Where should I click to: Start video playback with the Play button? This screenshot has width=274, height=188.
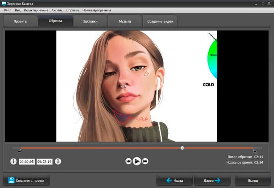point(137,161)
